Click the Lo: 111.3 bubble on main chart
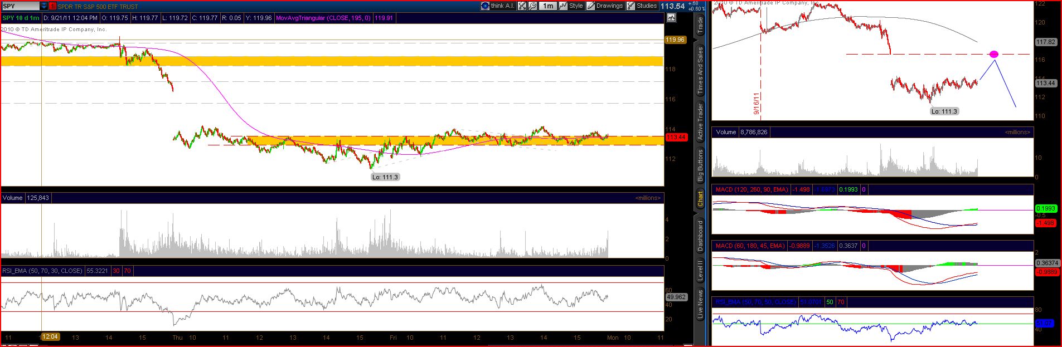This screenshot has width=1062, height=347. (385, 177)
